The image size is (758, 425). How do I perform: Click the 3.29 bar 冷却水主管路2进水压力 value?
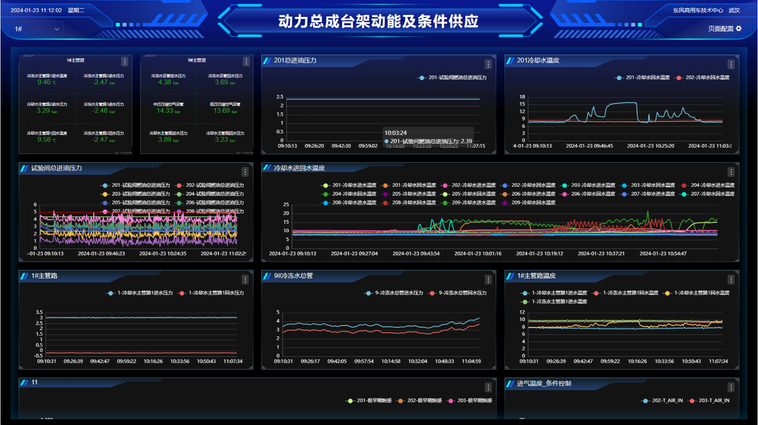(x=47, y=111)
